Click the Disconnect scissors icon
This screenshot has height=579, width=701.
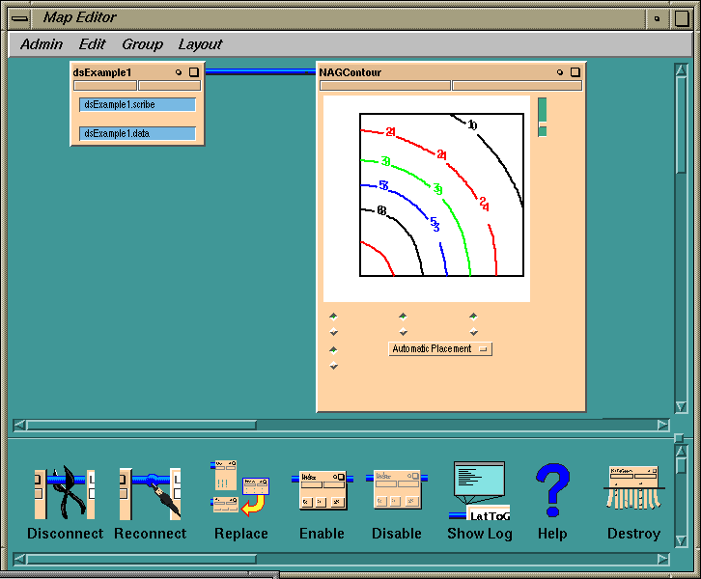point(65,493)
